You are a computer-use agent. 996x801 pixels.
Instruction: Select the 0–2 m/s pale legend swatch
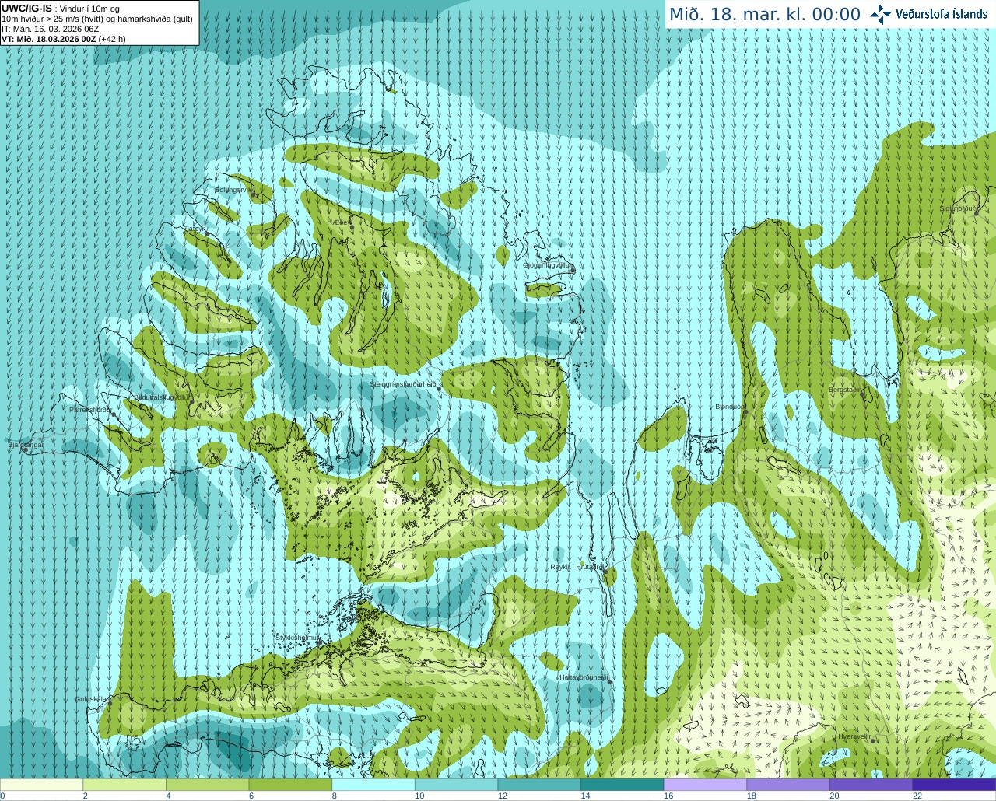tap(41, 784)
